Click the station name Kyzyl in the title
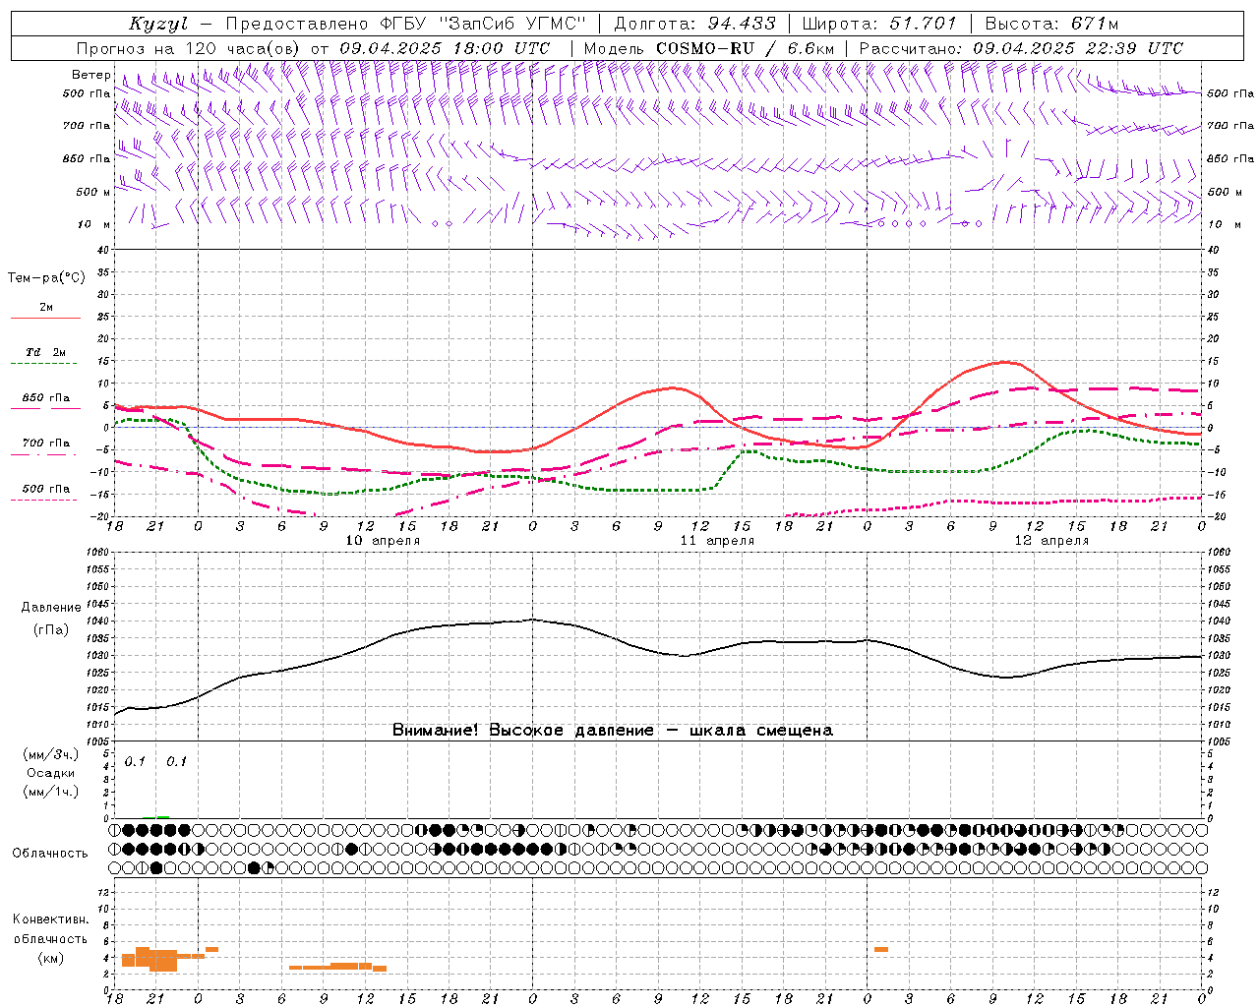Viewport: 1259px width, 1007px height. tap(158, 24)
